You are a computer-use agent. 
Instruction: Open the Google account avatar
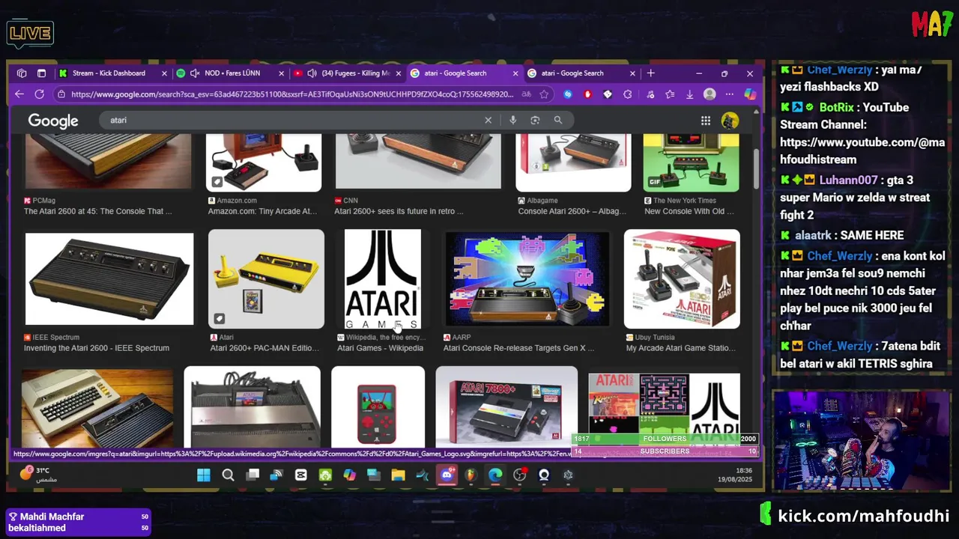tap(730, 121)
